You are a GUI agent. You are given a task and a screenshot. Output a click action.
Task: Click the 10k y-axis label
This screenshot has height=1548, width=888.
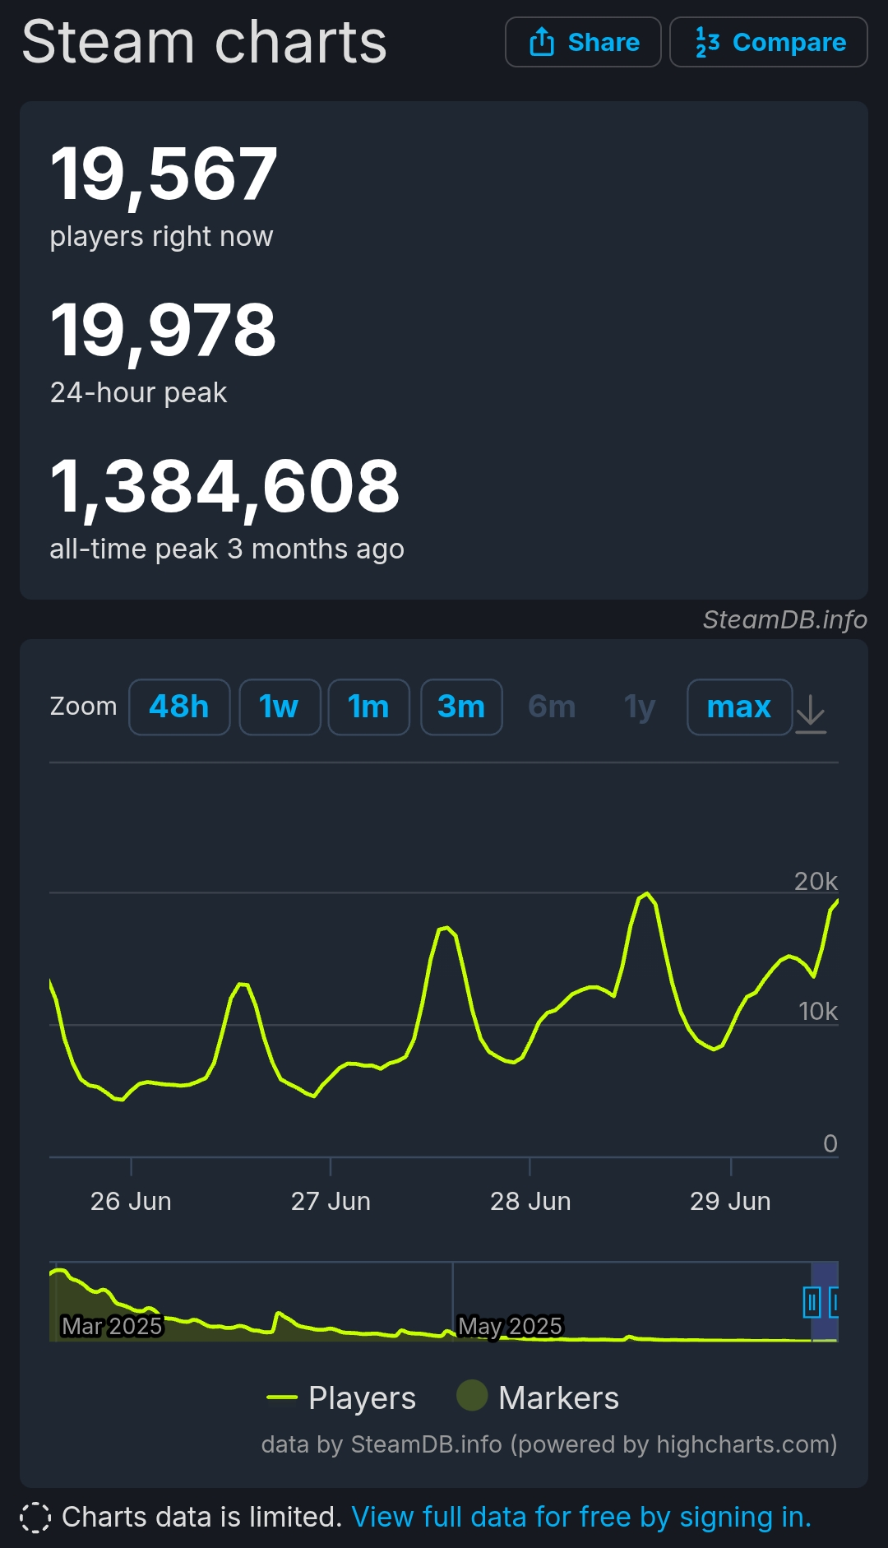818,1011
